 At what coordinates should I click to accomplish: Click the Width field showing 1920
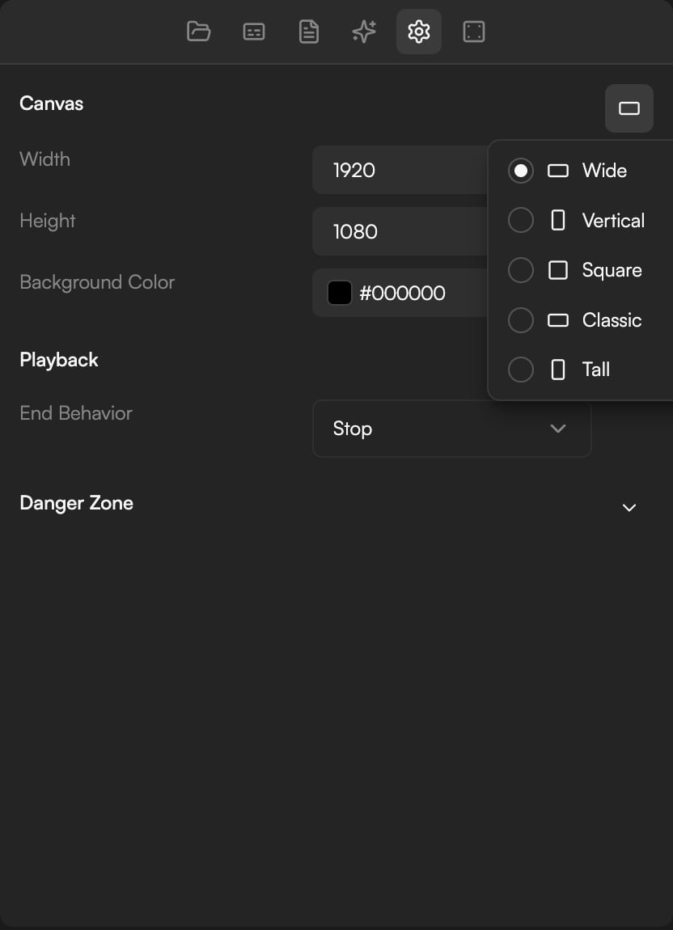coord(400,170)
